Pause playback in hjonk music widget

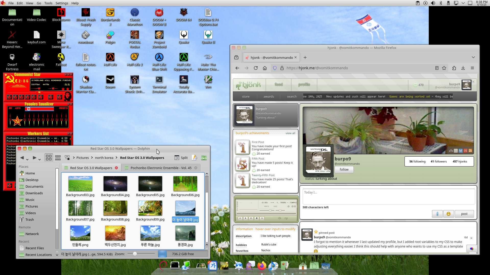click(x=251, y=218)
